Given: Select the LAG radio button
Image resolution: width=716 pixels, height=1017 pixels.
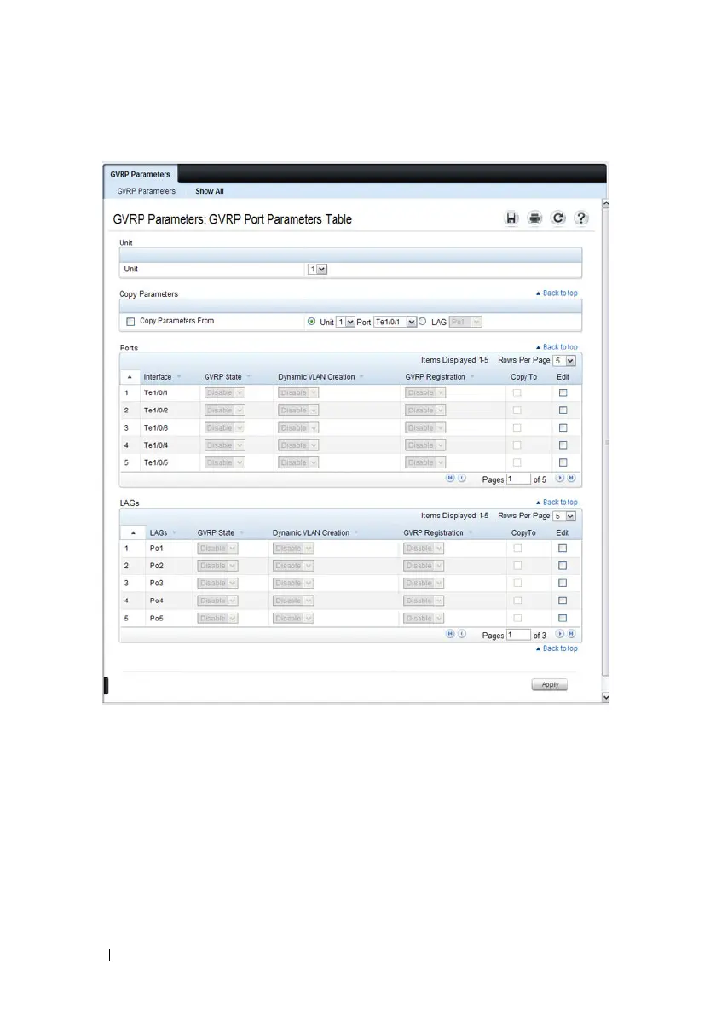Looking at the screenshot, I should (x=423, y=322).
